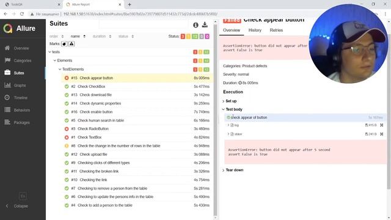Select the Overview tab of test
Screen dimensions: 391x220
click(x=232, y=30)
